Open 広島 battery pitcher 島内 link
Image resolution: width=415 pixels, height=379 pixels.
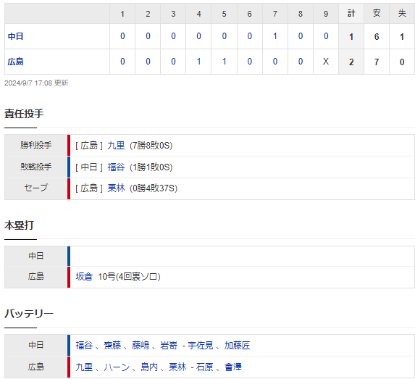point(149,367)
